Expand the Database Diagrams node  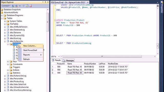(x=2, y=15)
